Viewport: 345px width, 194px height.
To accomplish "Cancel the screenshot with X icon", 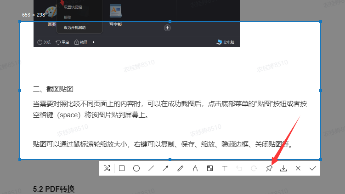I will (298, 168).
